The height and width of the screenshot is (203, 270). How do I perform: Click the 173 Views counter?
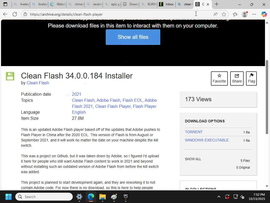click(198, 99)
